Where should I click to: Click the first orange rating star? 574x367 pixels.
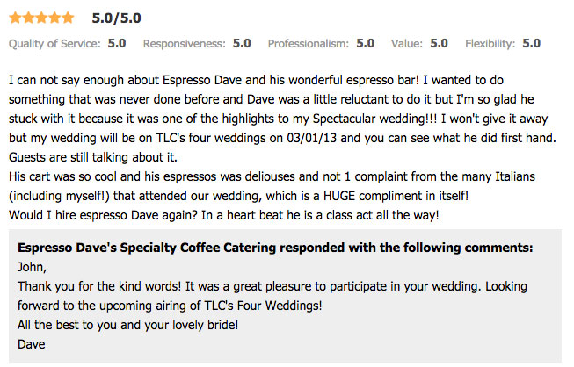point(15,17)
